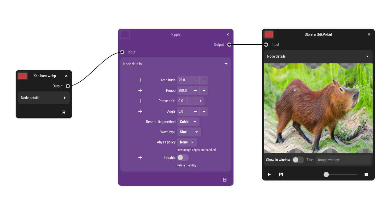The height and width of the screenshot is (217, 386).
Task: Expand Node details in Kapibara.webp node
Action: click(44, 98)
